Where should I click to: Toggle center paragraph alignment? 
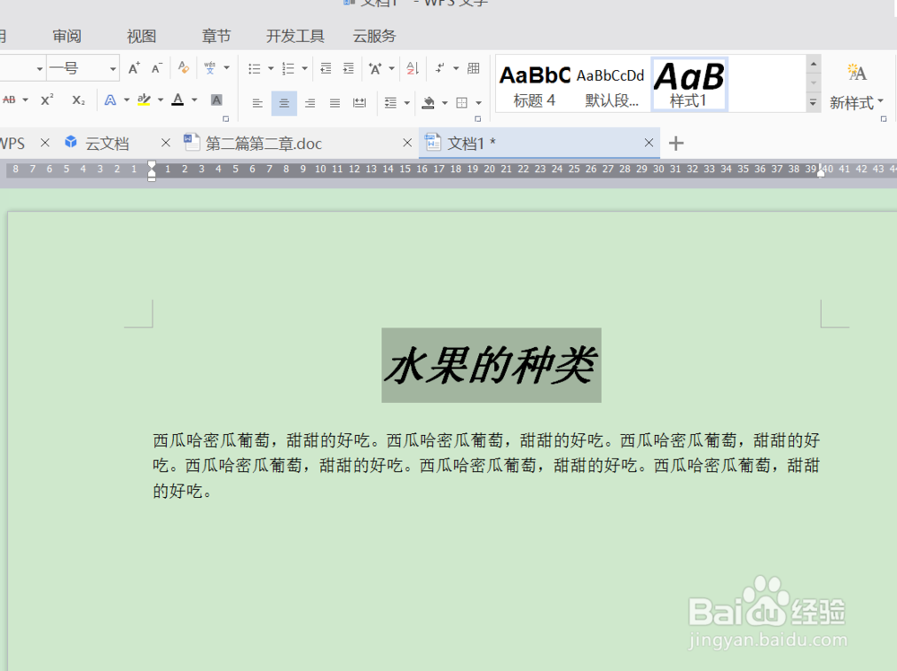(x=283, y=102)
